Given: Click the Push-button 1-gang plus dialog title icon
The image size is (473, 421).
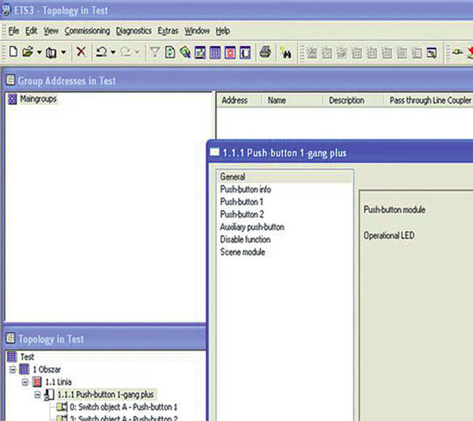Looking at the screenshot, I should [x=214, y=152].
